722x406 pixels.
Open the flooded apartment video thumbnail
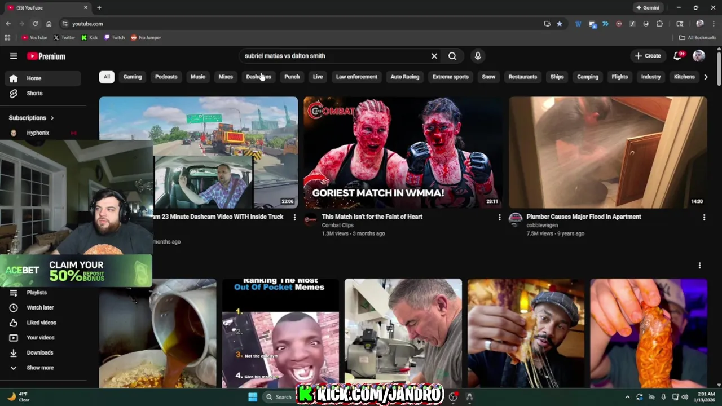click(607, 152)
